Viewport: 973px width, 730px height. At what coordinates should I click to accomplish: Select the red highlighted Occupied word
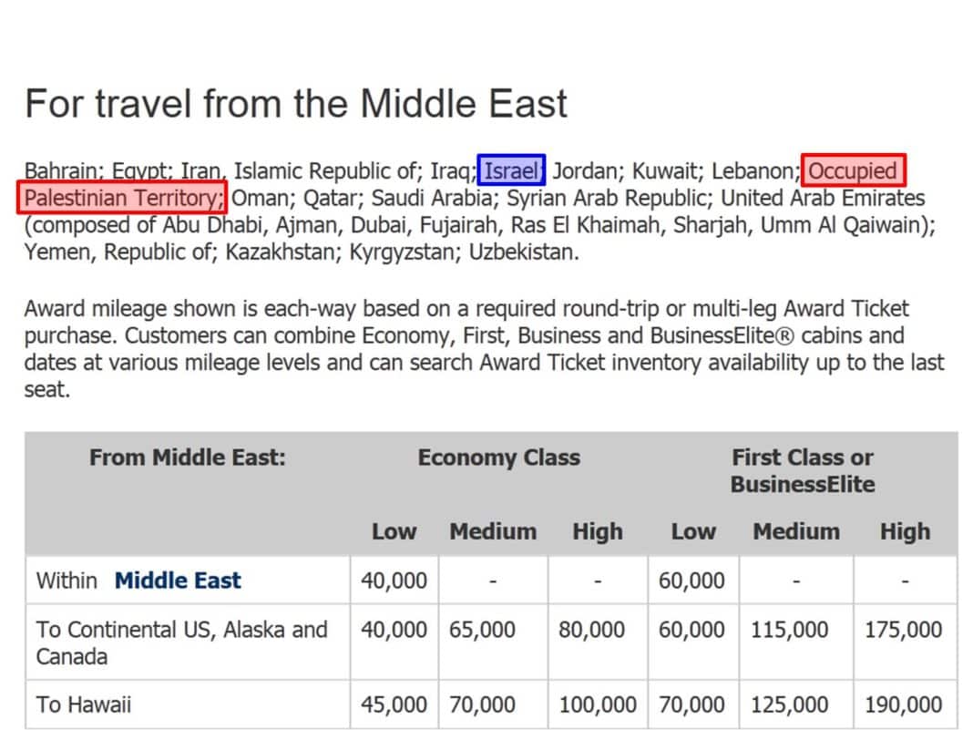[854, 170]
